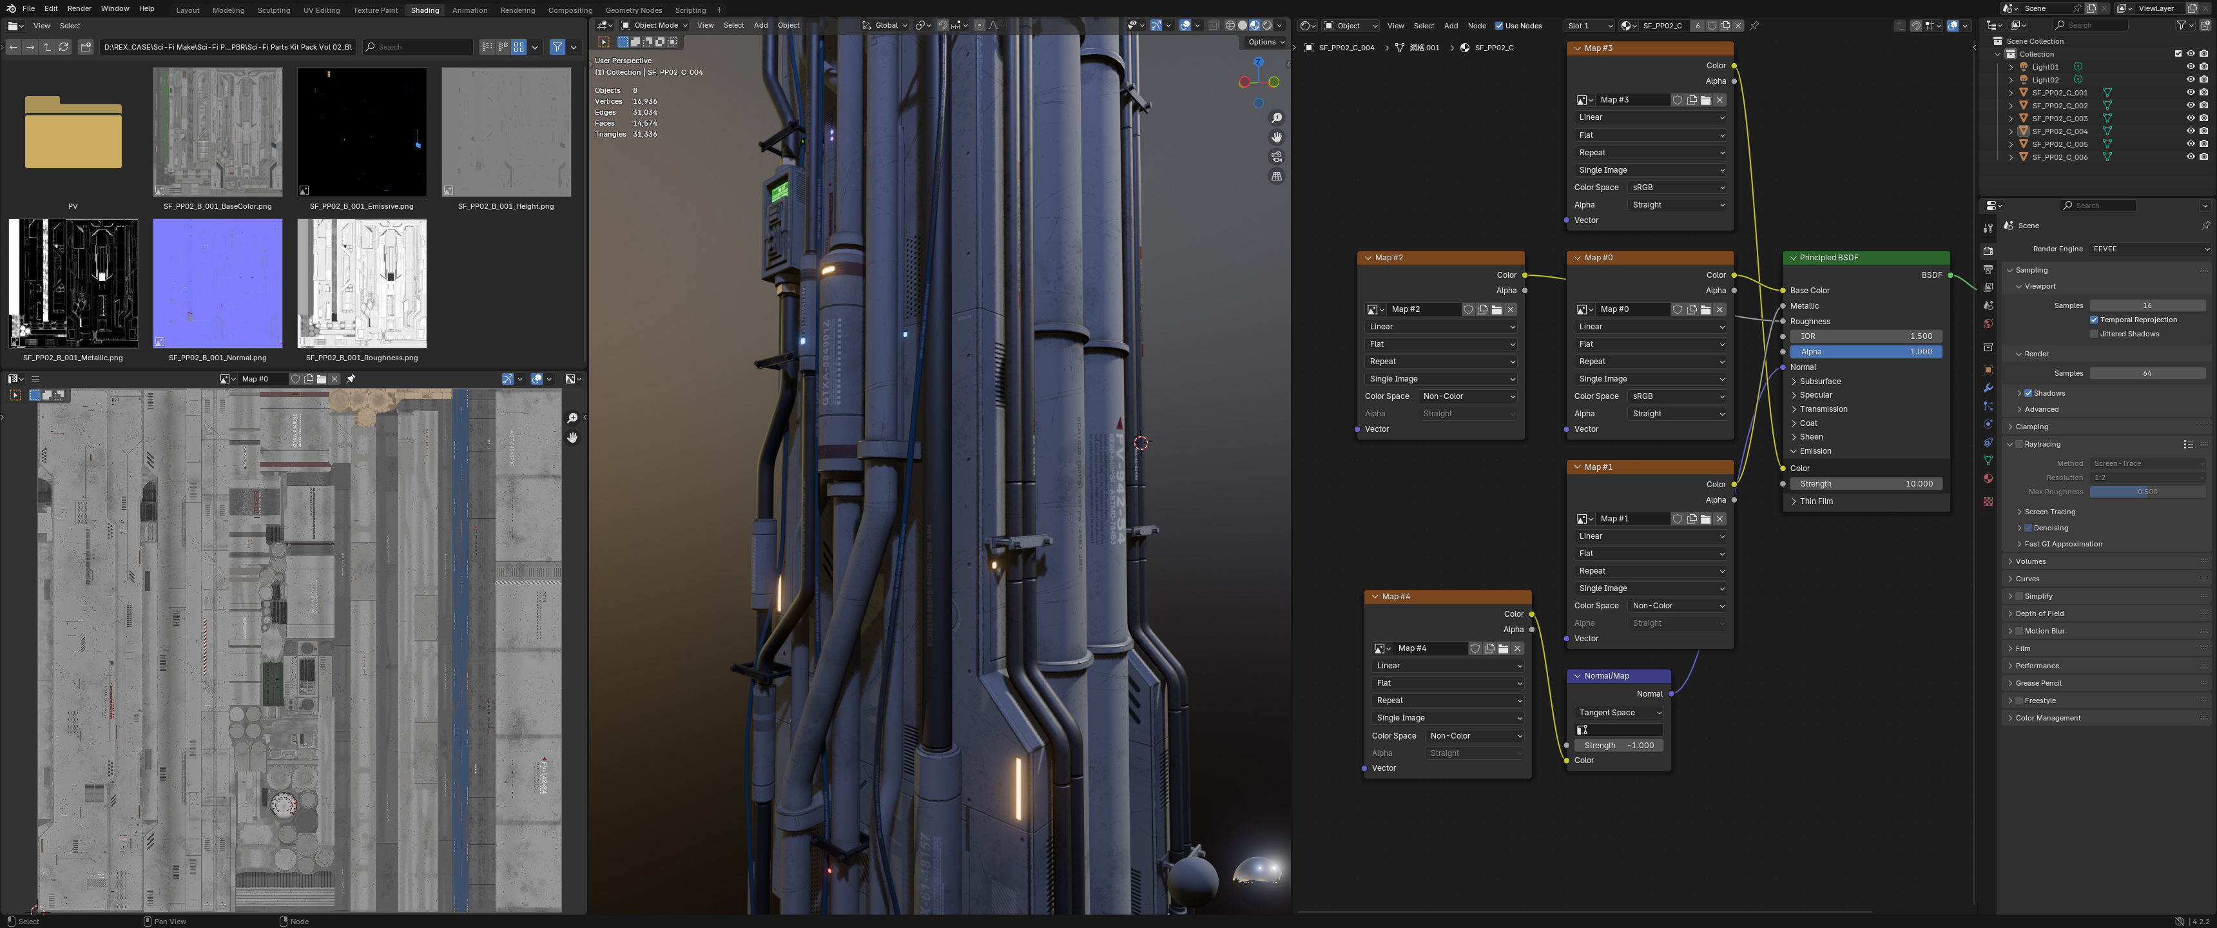Click the pan hand icon in viewport
This screenshot has height=928, width=2217.
point(1276,138)
